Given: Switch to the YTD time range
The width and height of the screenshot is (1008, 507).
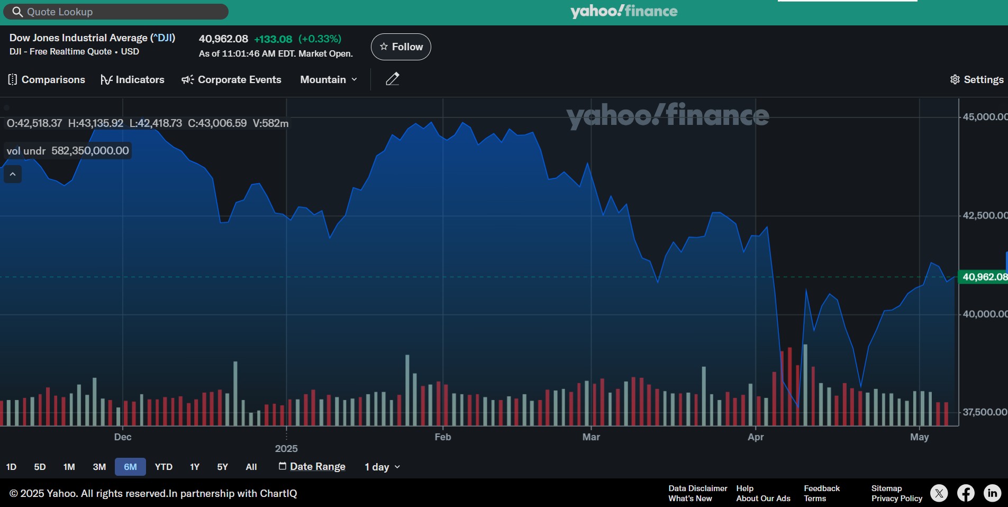Looking at the screenshot, I should click(164, 467).
